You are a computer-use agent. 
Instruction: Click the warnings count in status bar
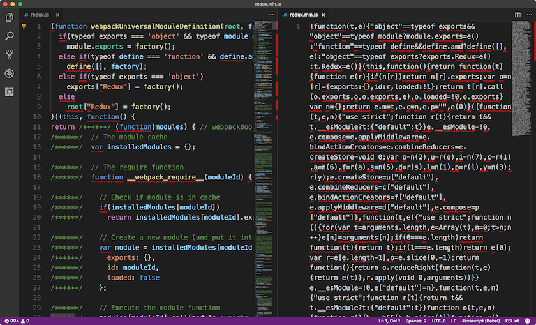point(26,321)
